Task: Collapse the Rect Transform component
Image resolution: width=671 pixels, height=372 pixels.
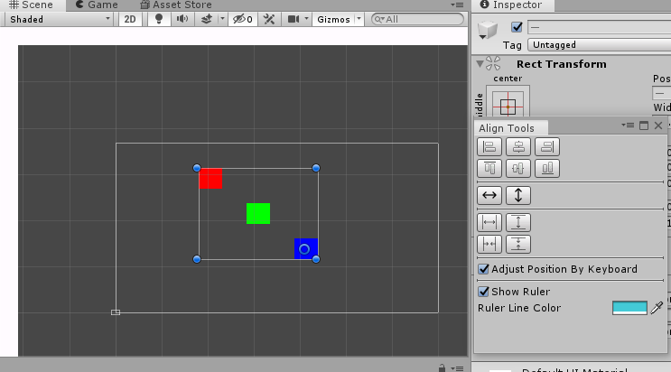Action: click(480, 64)
